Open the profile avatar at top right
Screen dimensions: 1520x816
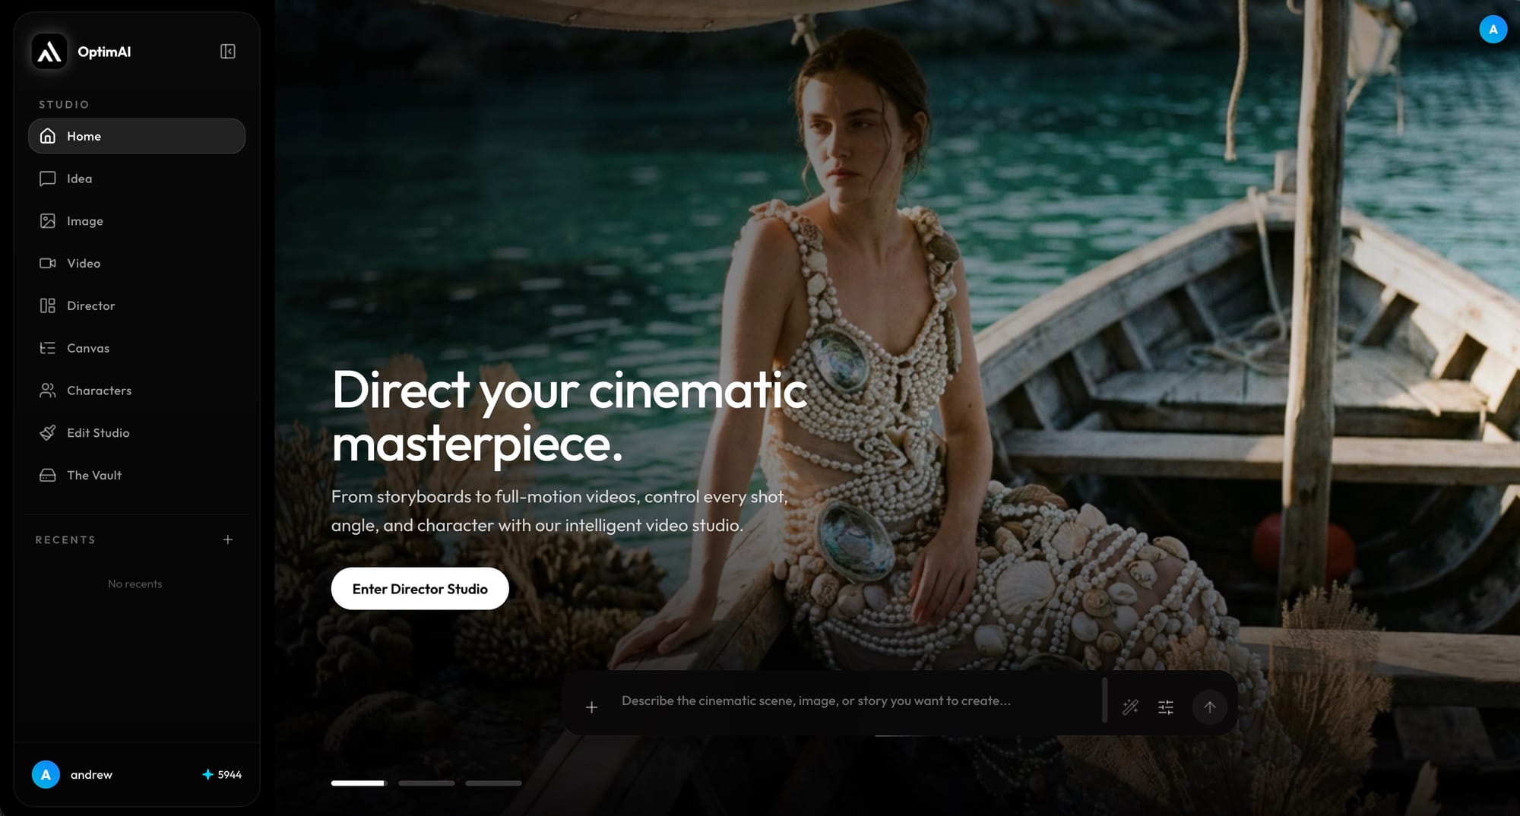pyautogui.click(x=1493, y=30)
